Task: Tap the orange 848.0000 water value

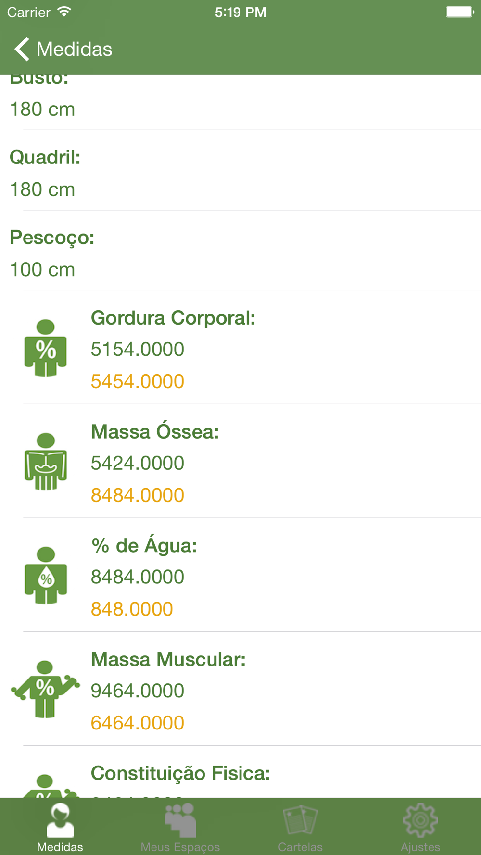Action: [x=132, y=609]
